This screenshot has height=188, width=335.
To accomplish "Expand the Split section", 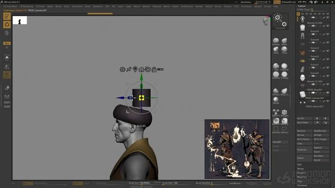I will pos(299,164).
